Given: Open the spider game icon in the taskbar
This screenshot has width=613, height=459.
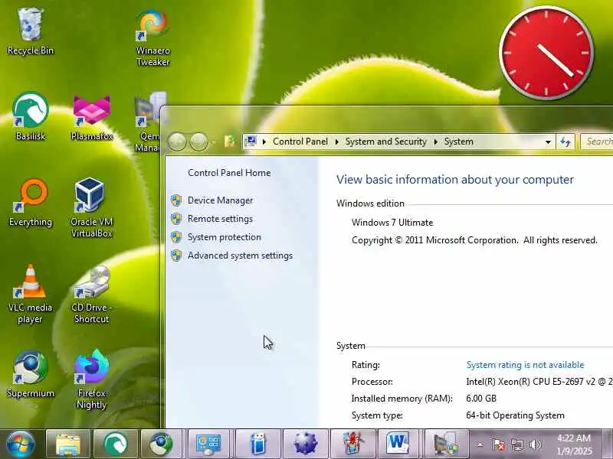Looking at the screenshot, I should [x=353, y=444].
